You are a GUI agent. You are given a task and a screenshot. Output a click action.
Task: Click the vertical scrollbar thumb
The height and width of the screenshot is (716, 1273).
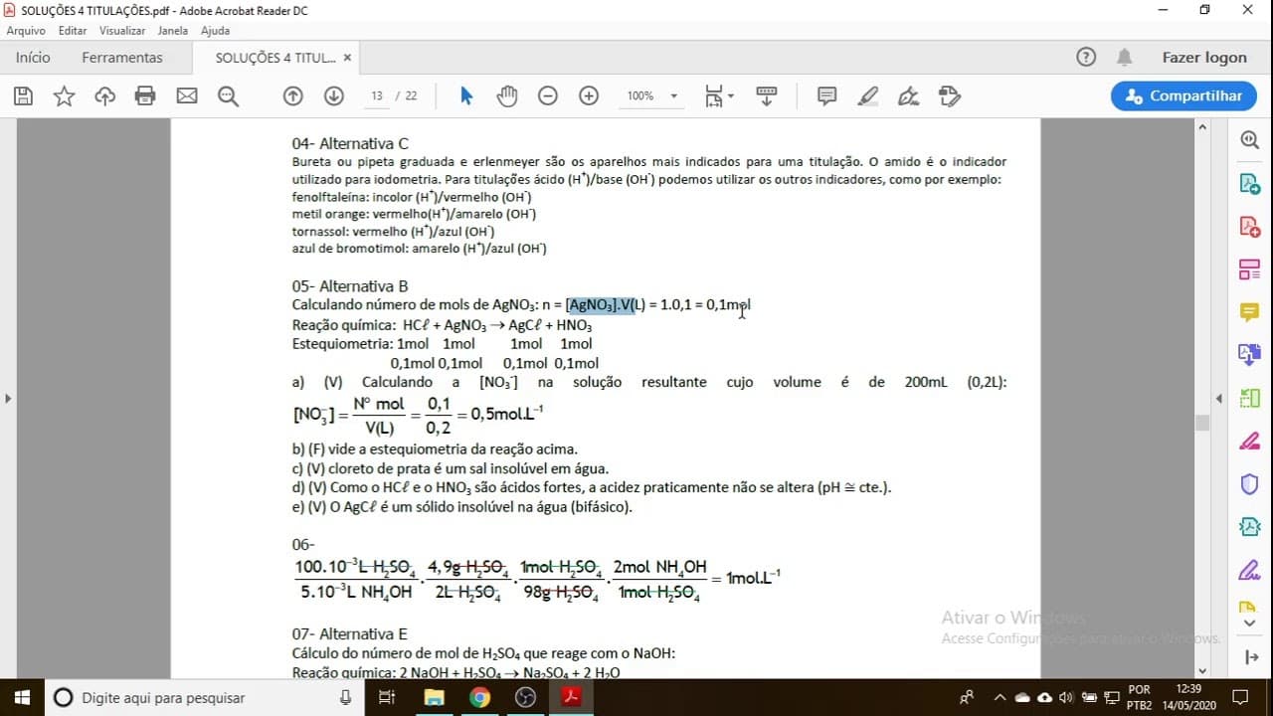click(1202, 423)
